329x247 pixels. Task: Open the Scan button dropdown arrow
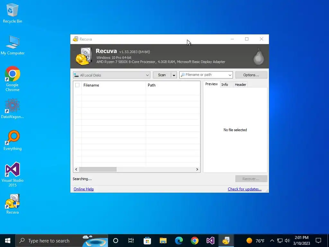coord(174,75)
